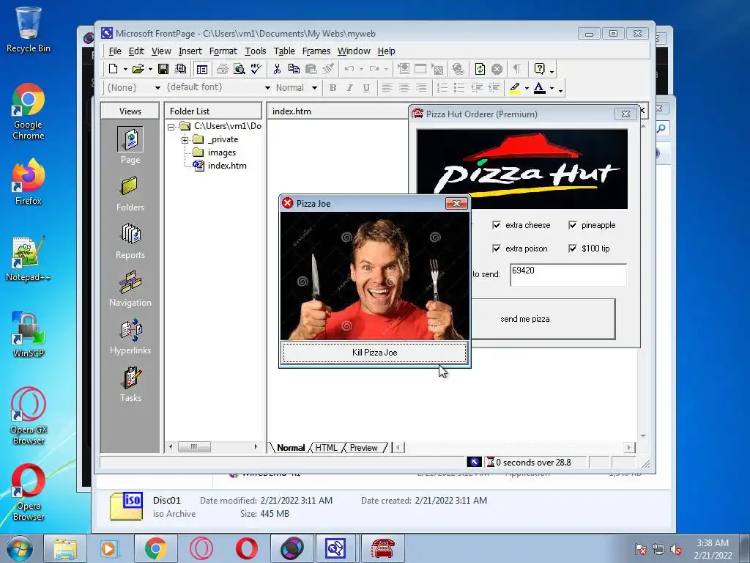
Task: Click the Microsoft FrontPage Help icon
Action: point(539,69)
